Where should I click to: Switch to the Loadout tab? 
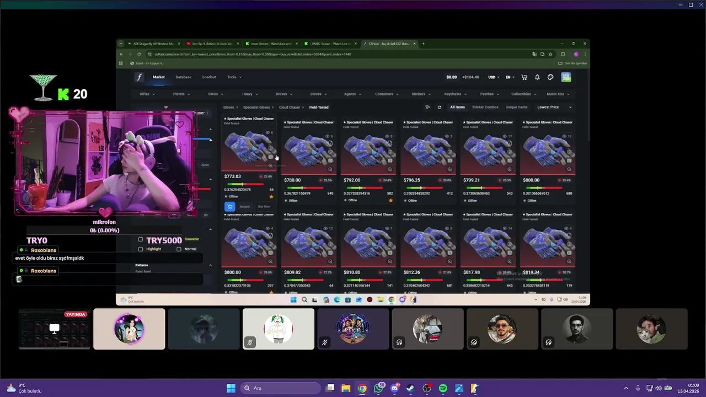[x=209, y=77]
